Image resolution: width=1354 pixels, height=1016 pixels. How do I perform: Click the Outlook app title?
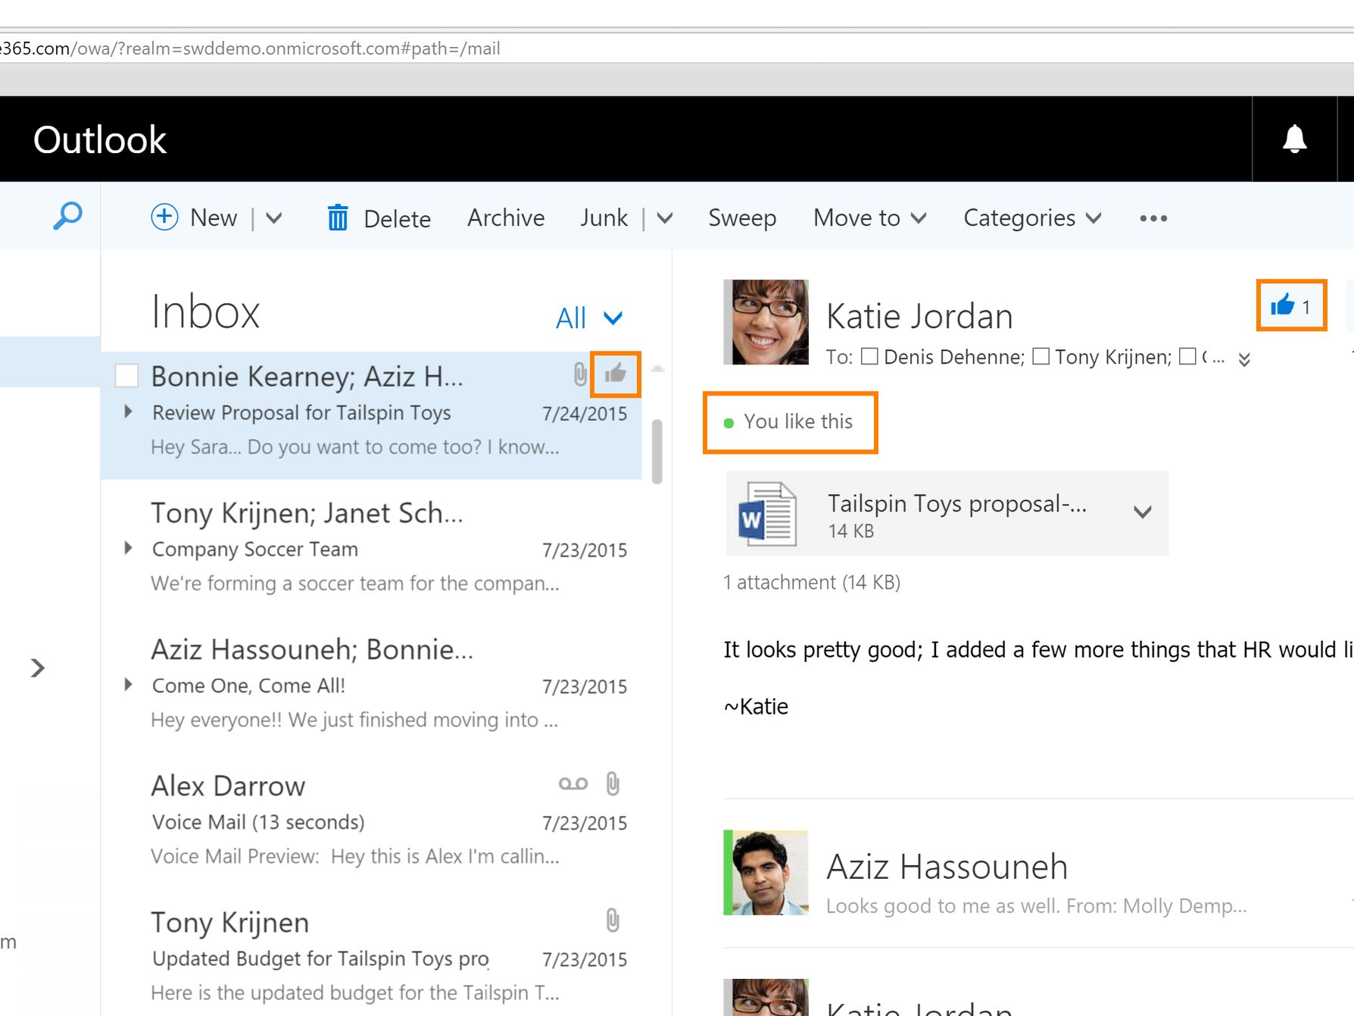pyautogui.click(x=100, y=140)
